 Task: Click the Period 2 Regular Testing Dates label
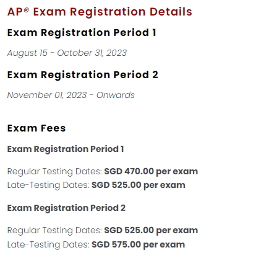(54, 231)
